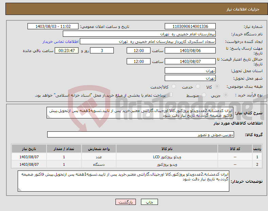Toggle the اسناد خزانه اسلامی payment checkbox
The image size is (268, 211).
click(171, 94)
